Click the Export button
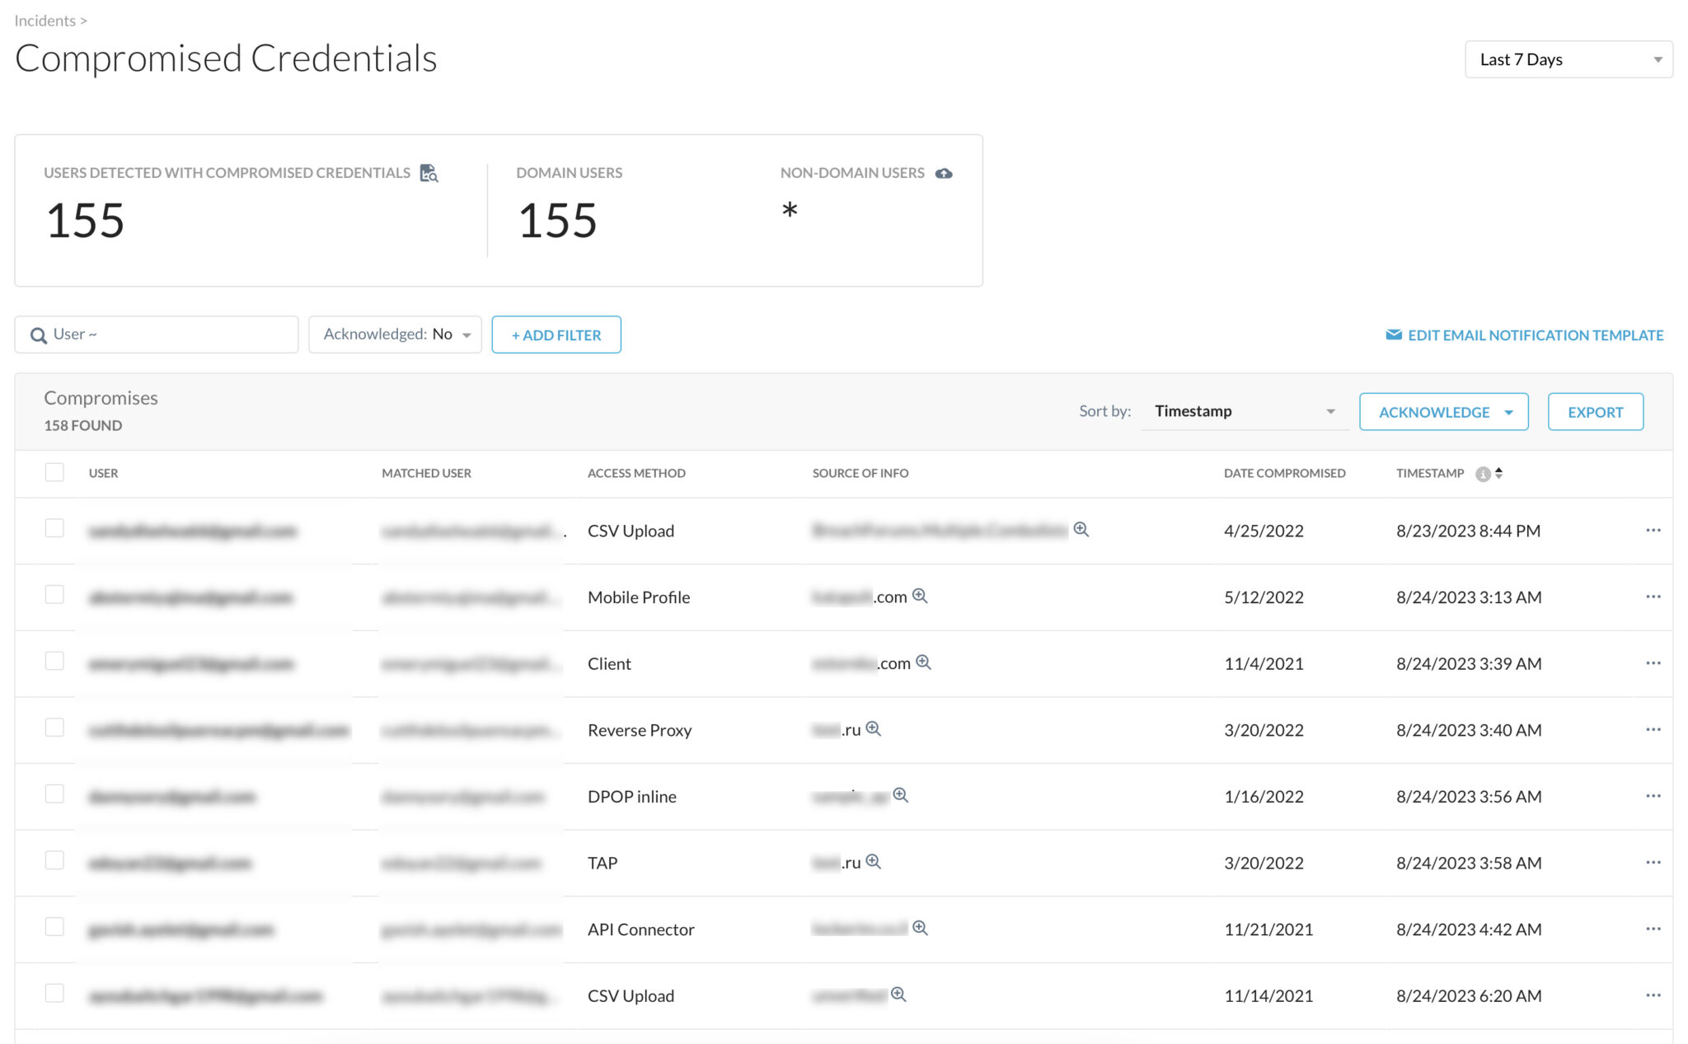 (x=1595, y=411)
